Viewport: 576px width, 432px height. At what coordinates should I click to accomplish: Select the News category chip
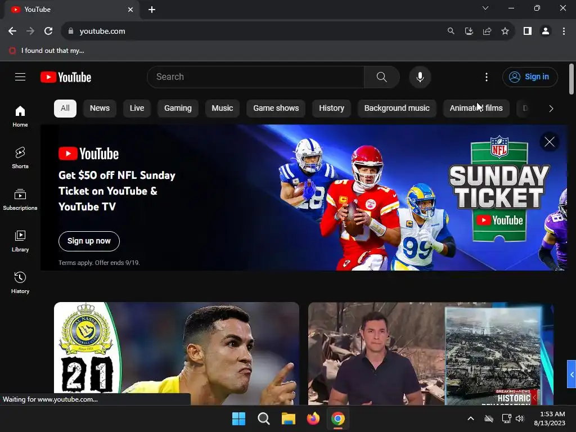coord(100,109)
